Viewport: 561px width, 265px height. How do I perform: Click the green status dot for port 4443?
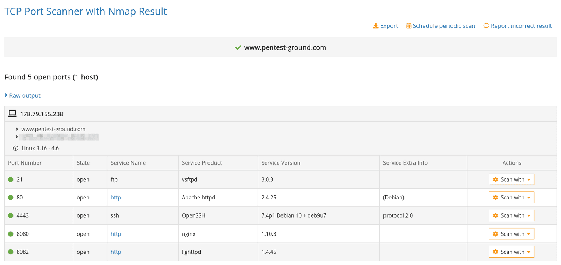point(10,215)
